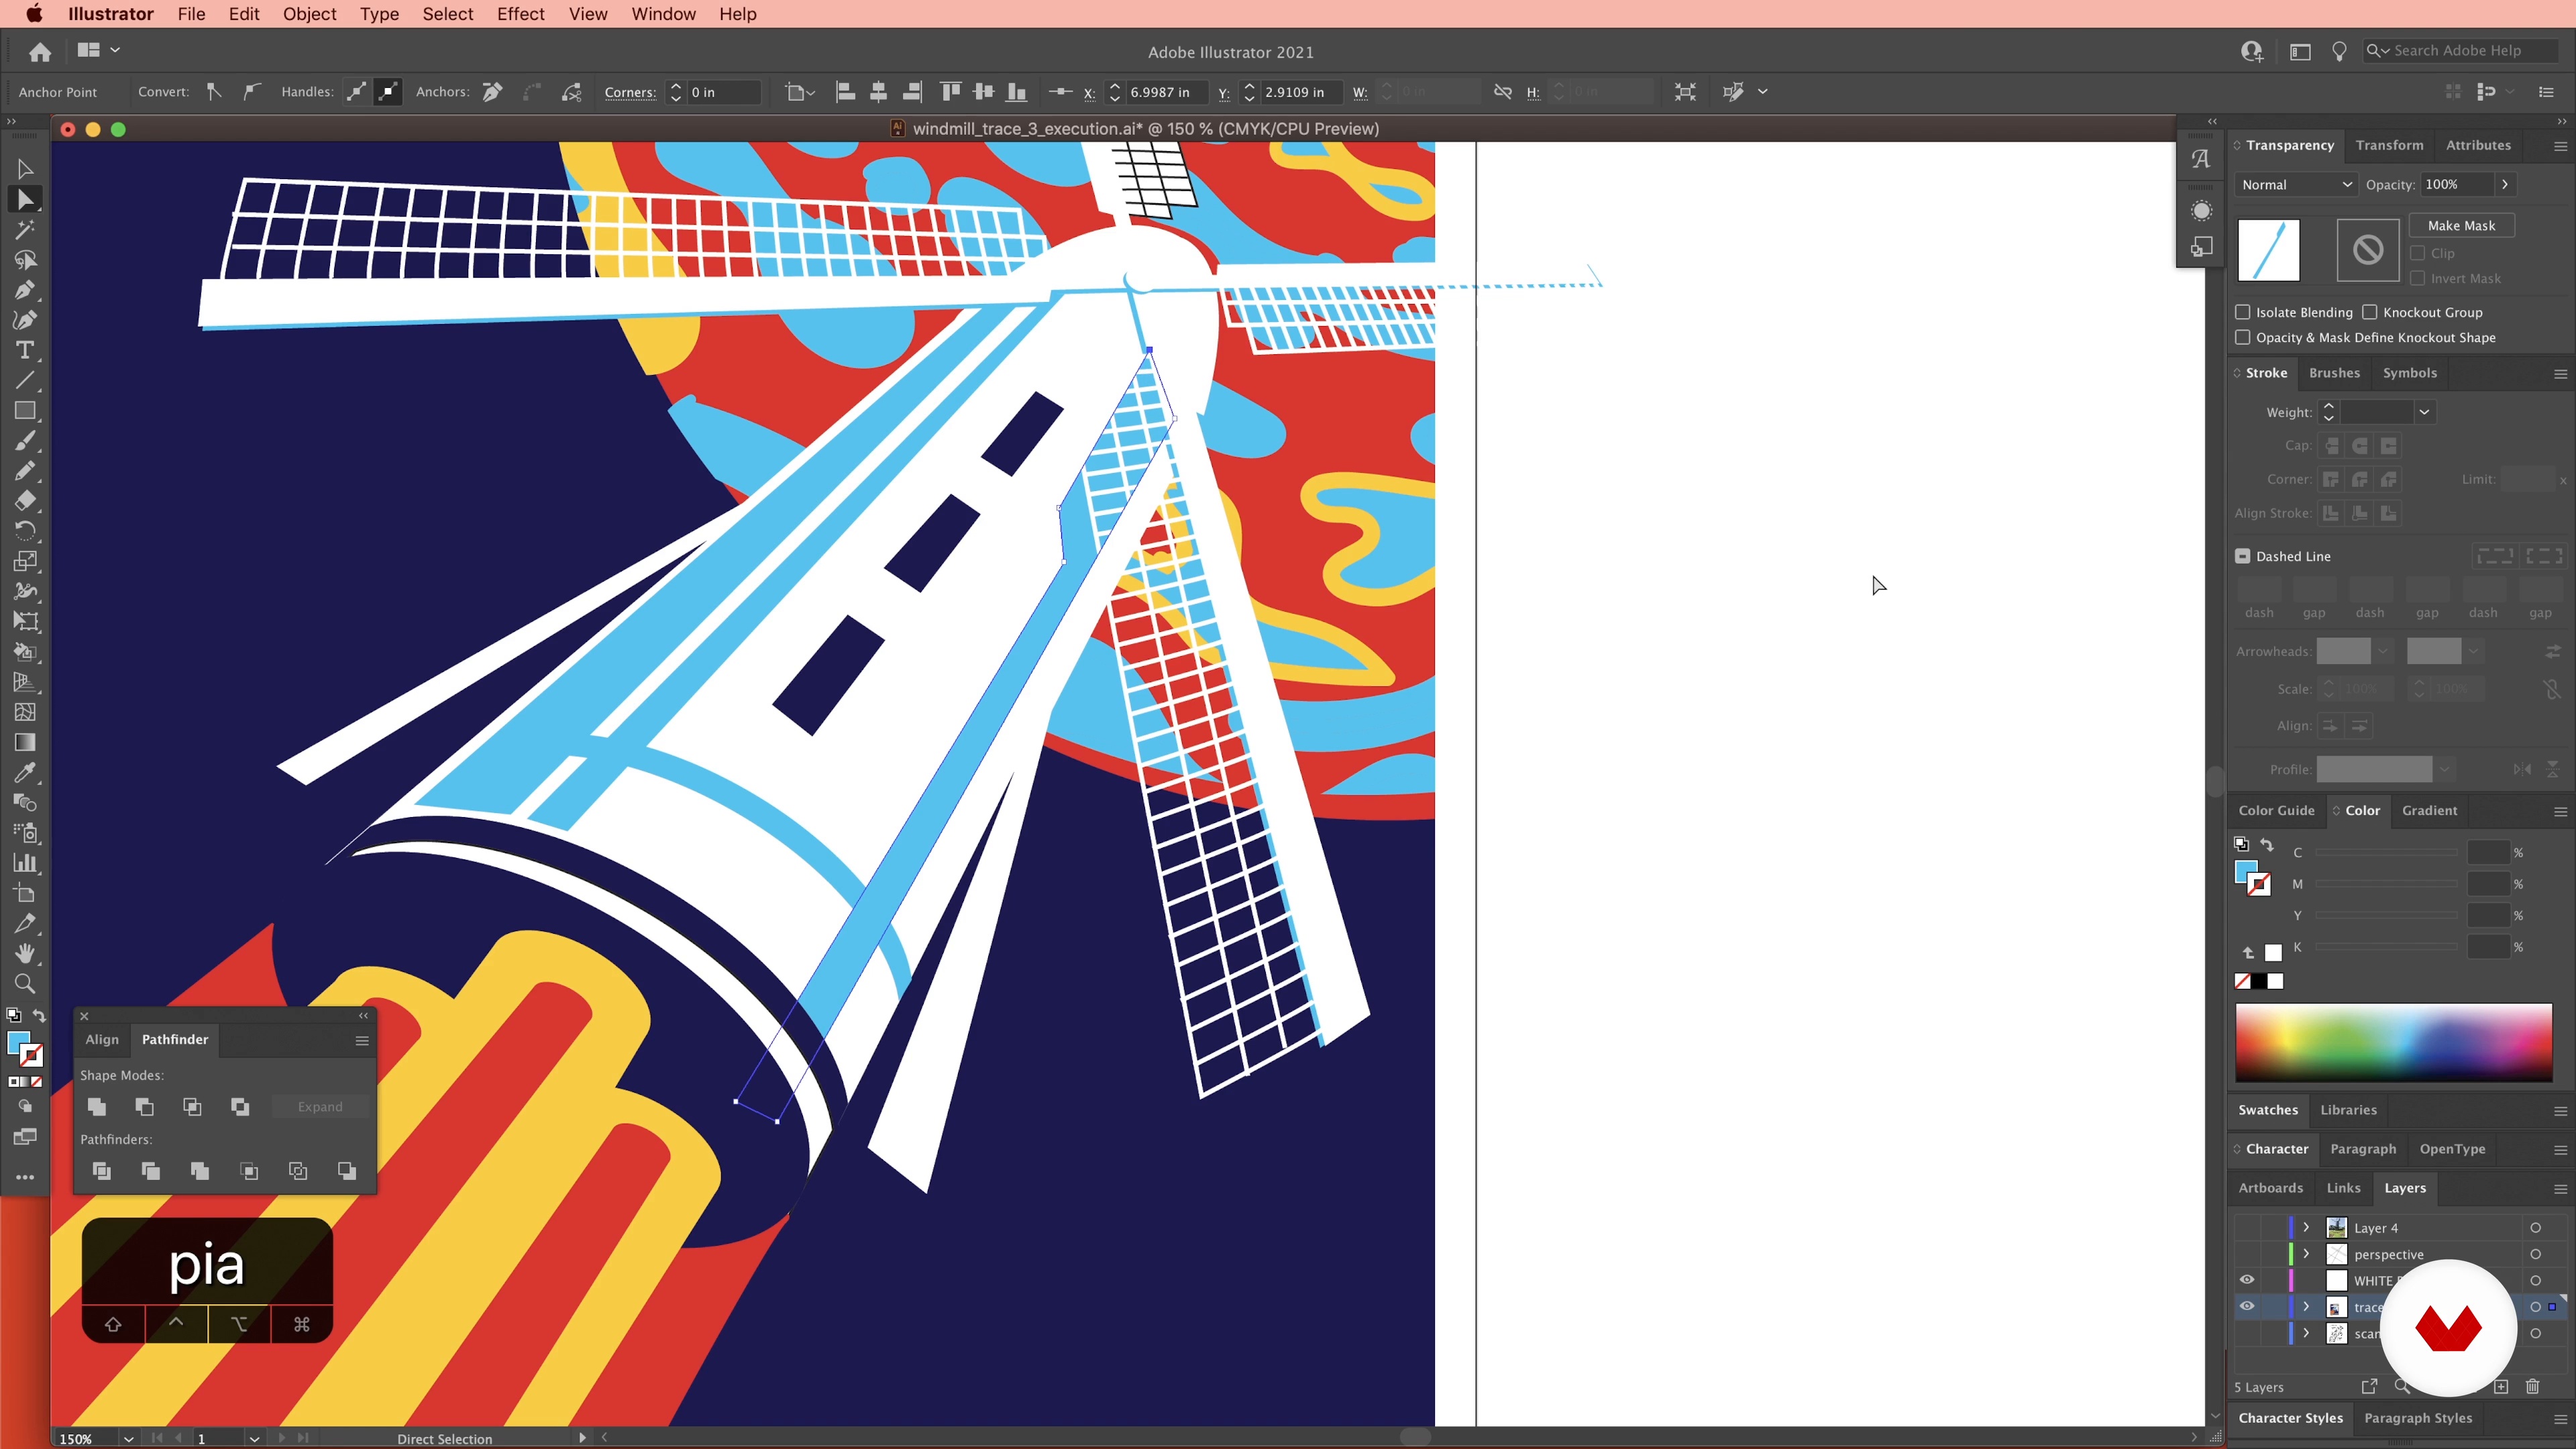This screenshot has height=1449, width=2576.
Task: Toggle the Dashed Line checkbox
Action: (x=2243, y=556)
